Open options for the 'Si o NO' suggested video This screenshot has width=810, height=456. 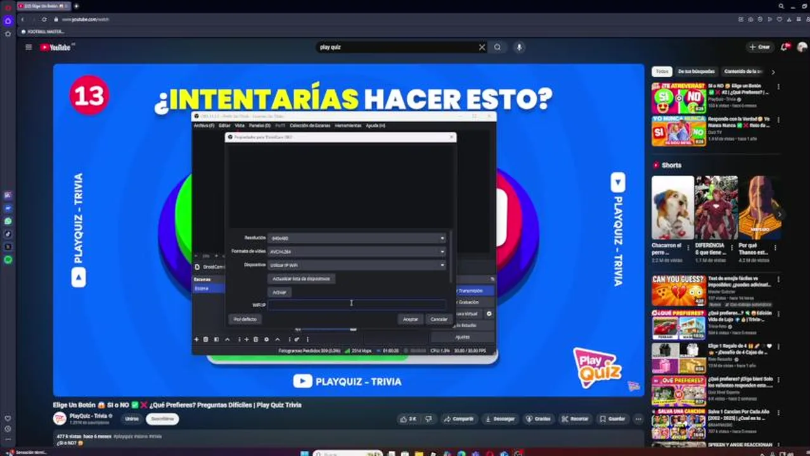778,87
